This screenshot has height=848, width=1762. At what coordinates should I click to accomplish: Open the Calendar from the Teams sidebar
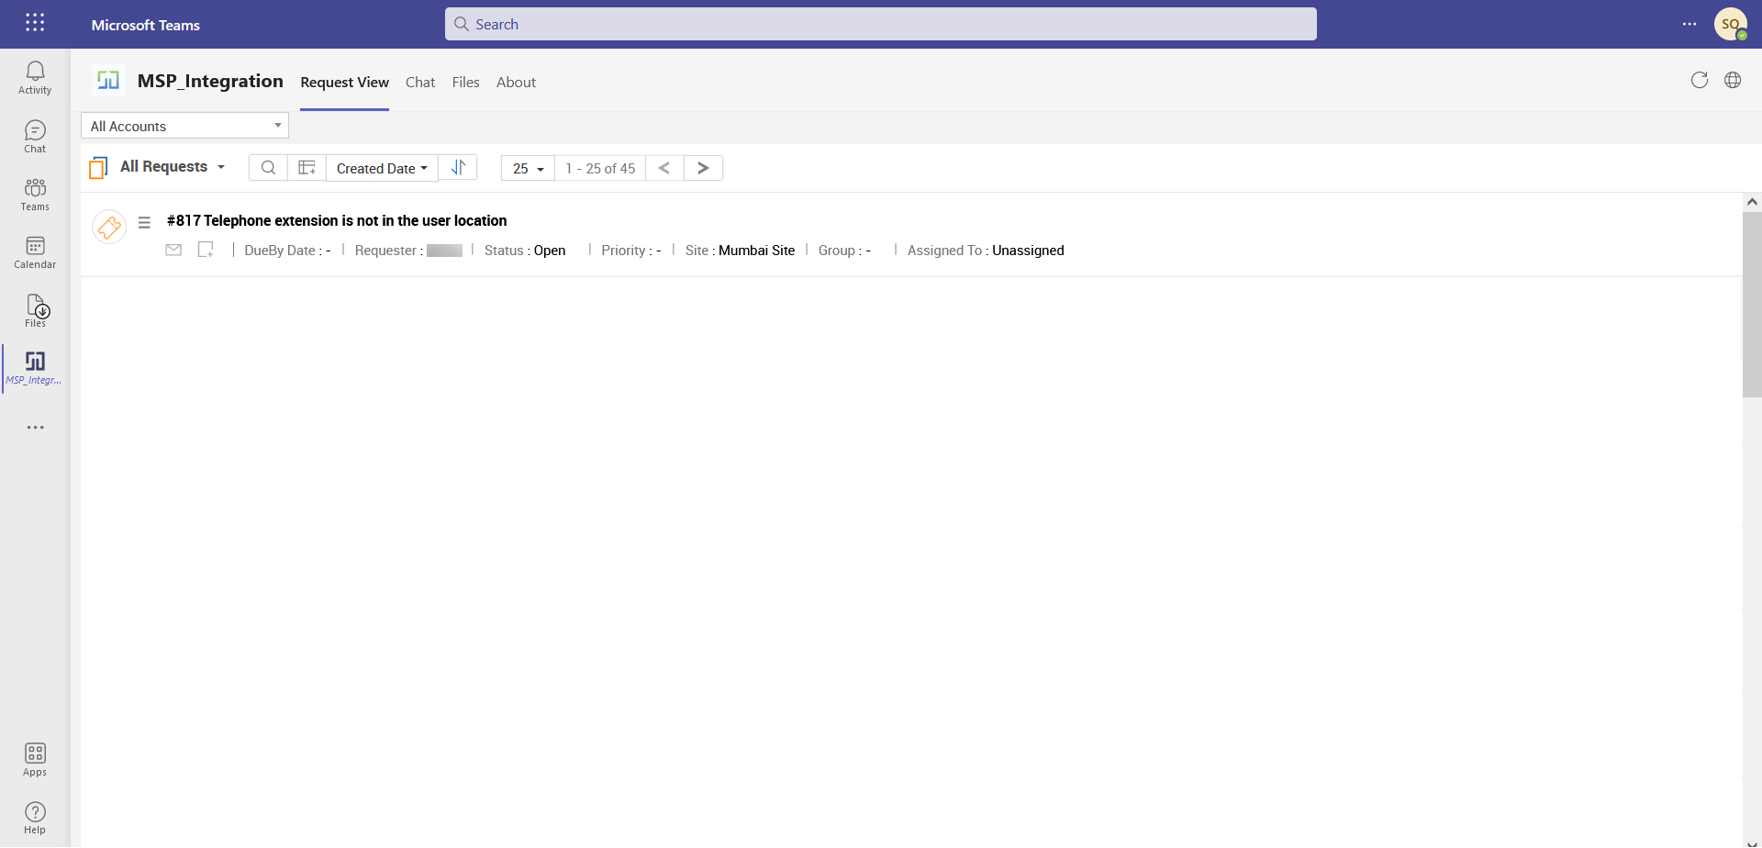35,252
